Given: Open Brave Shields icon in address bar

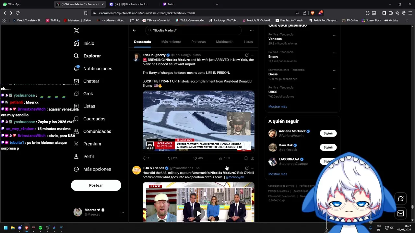Looking at the screenshot, I should (313, 13).
